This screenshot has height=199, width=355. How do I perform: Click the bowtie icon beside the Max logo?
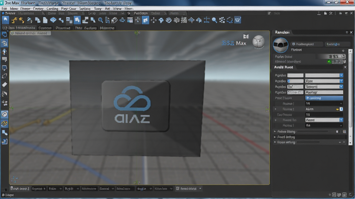[246, 36]
